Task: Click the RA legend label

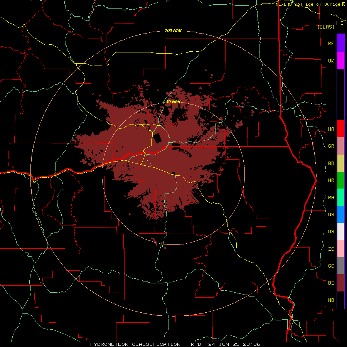Action: 331,198
